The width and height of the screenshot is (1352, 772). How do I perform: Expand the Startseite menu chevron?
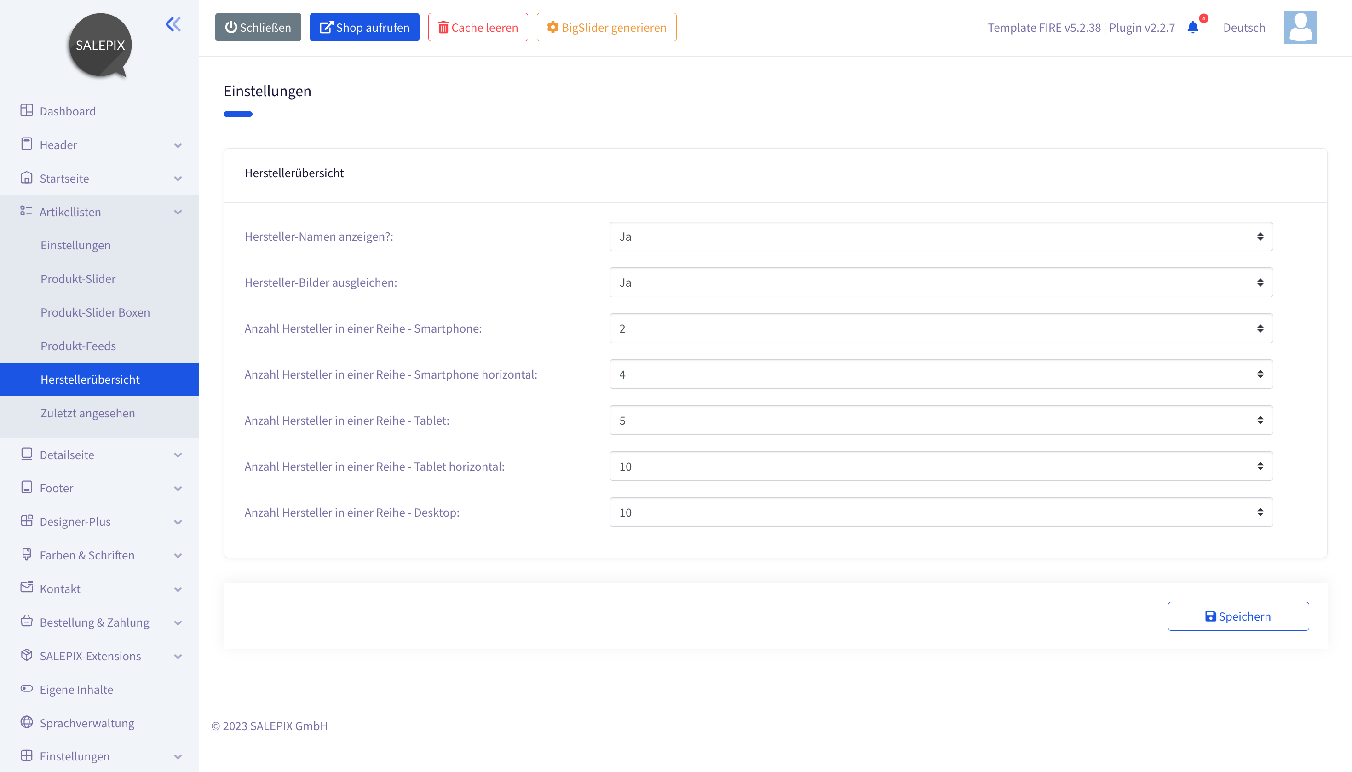click(178, 179)
